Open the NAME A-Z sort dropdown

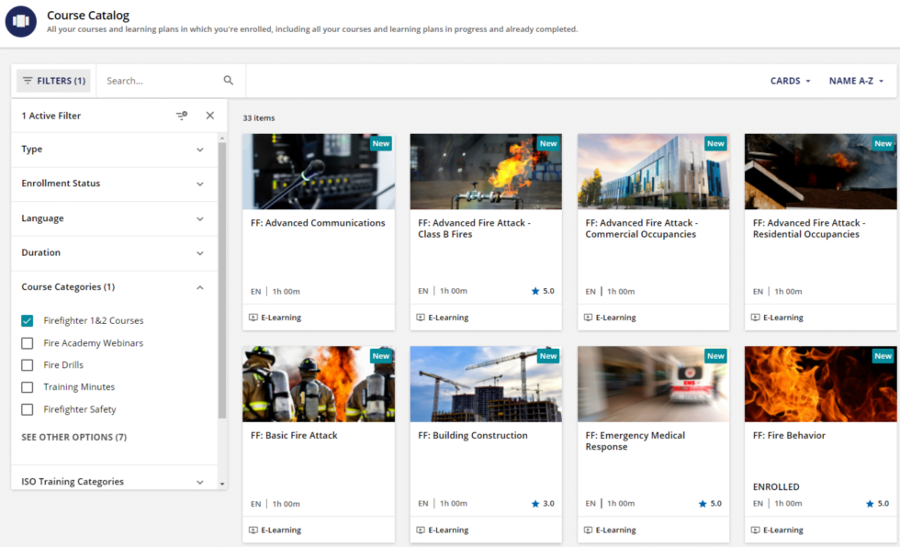tap(856, 81)
